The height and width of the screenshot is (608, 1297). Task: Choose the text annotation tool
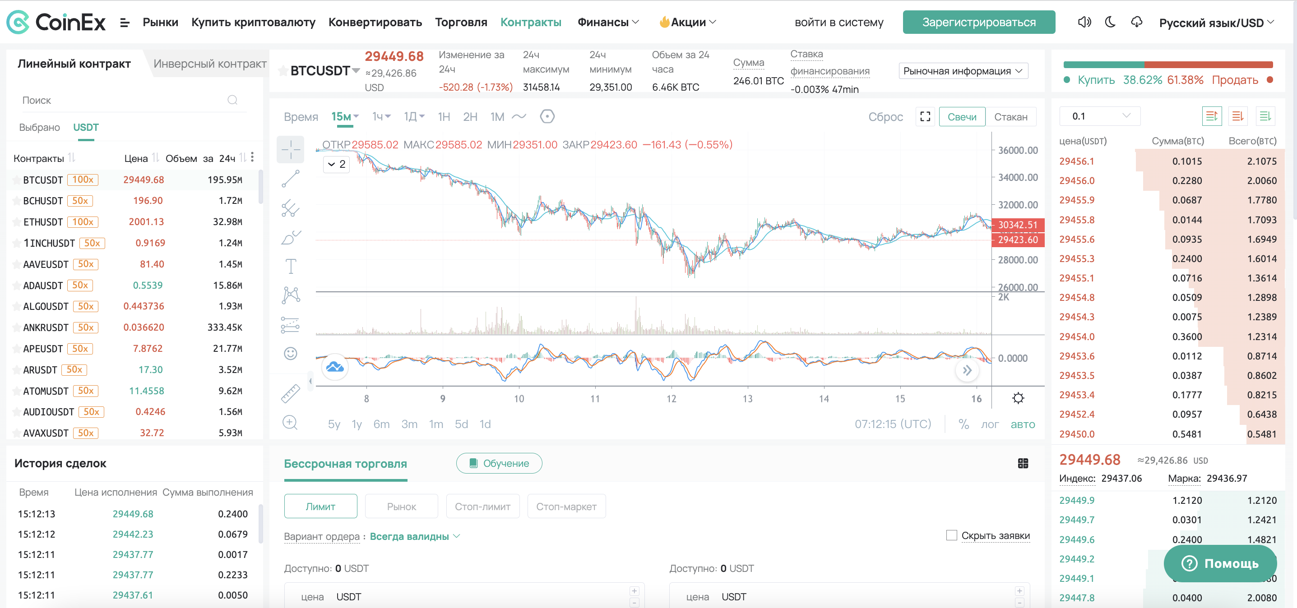coord(291,266)
